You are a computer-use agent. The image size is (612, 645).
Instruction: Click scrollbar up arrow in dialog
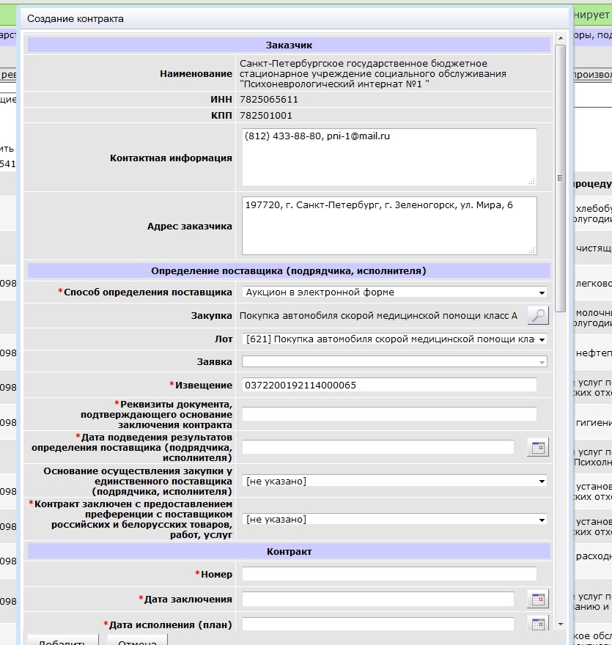click(x=561, y=38)
